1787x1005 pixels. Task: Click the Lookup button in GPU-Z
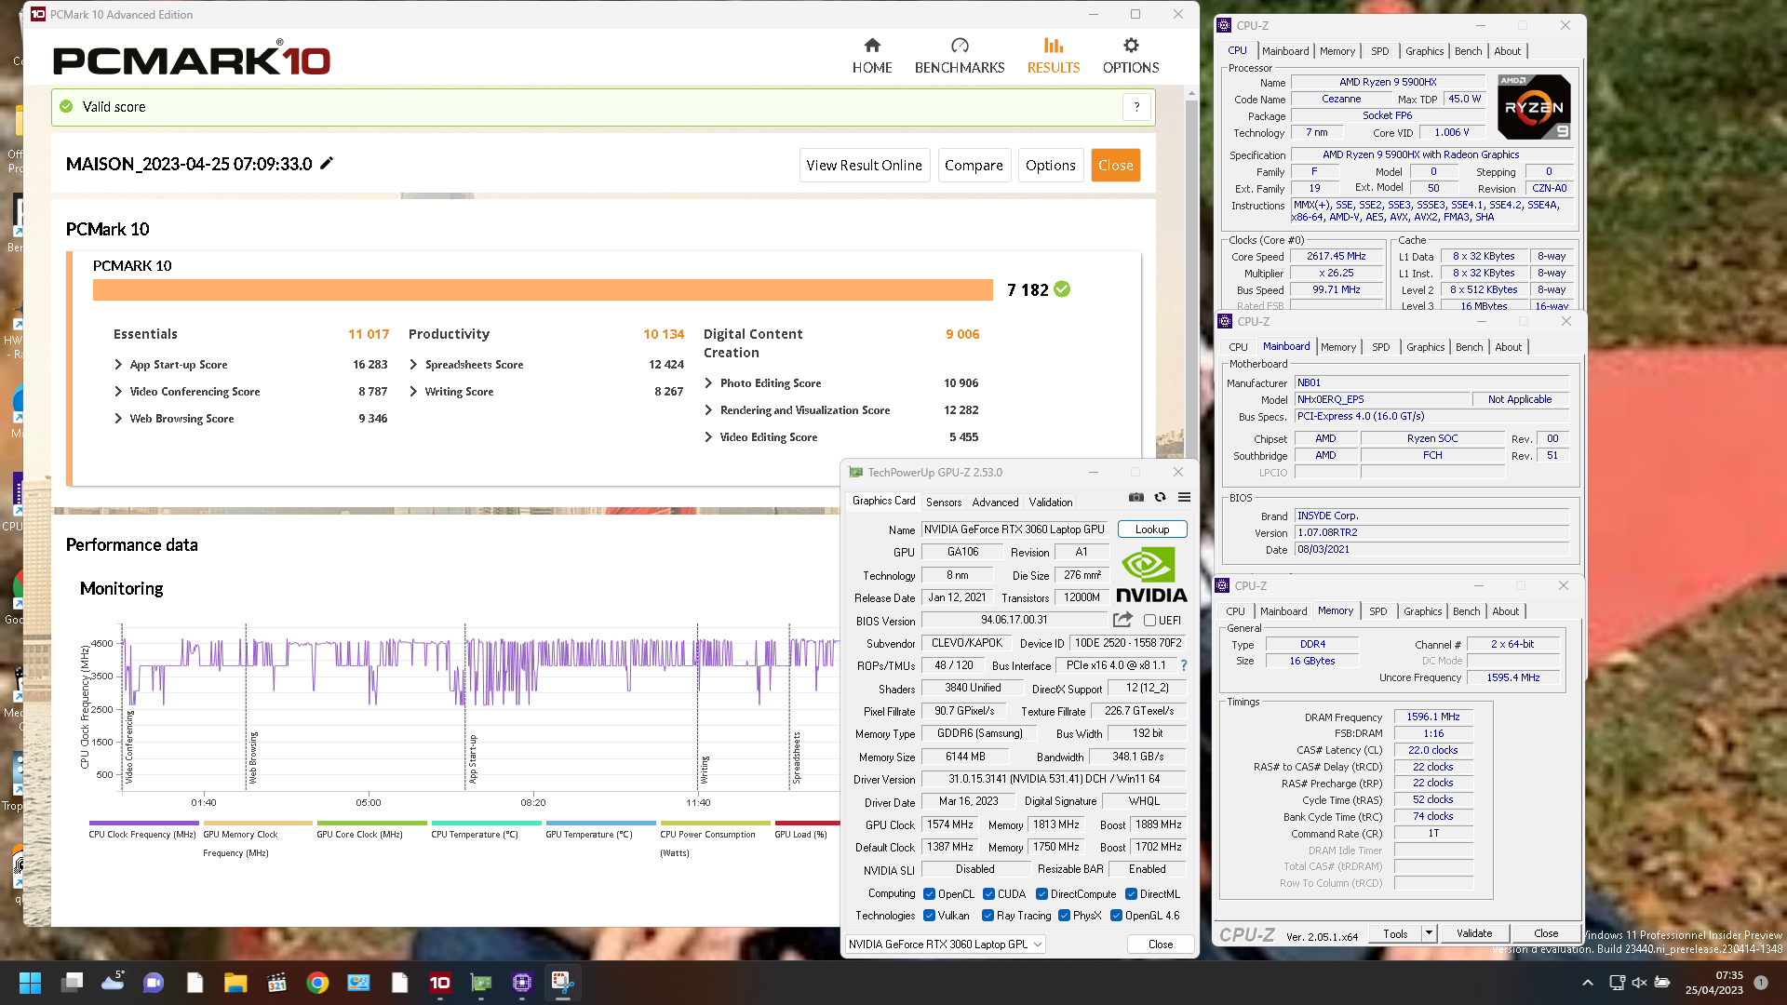pyautogui.click(x=1152, y=529)
